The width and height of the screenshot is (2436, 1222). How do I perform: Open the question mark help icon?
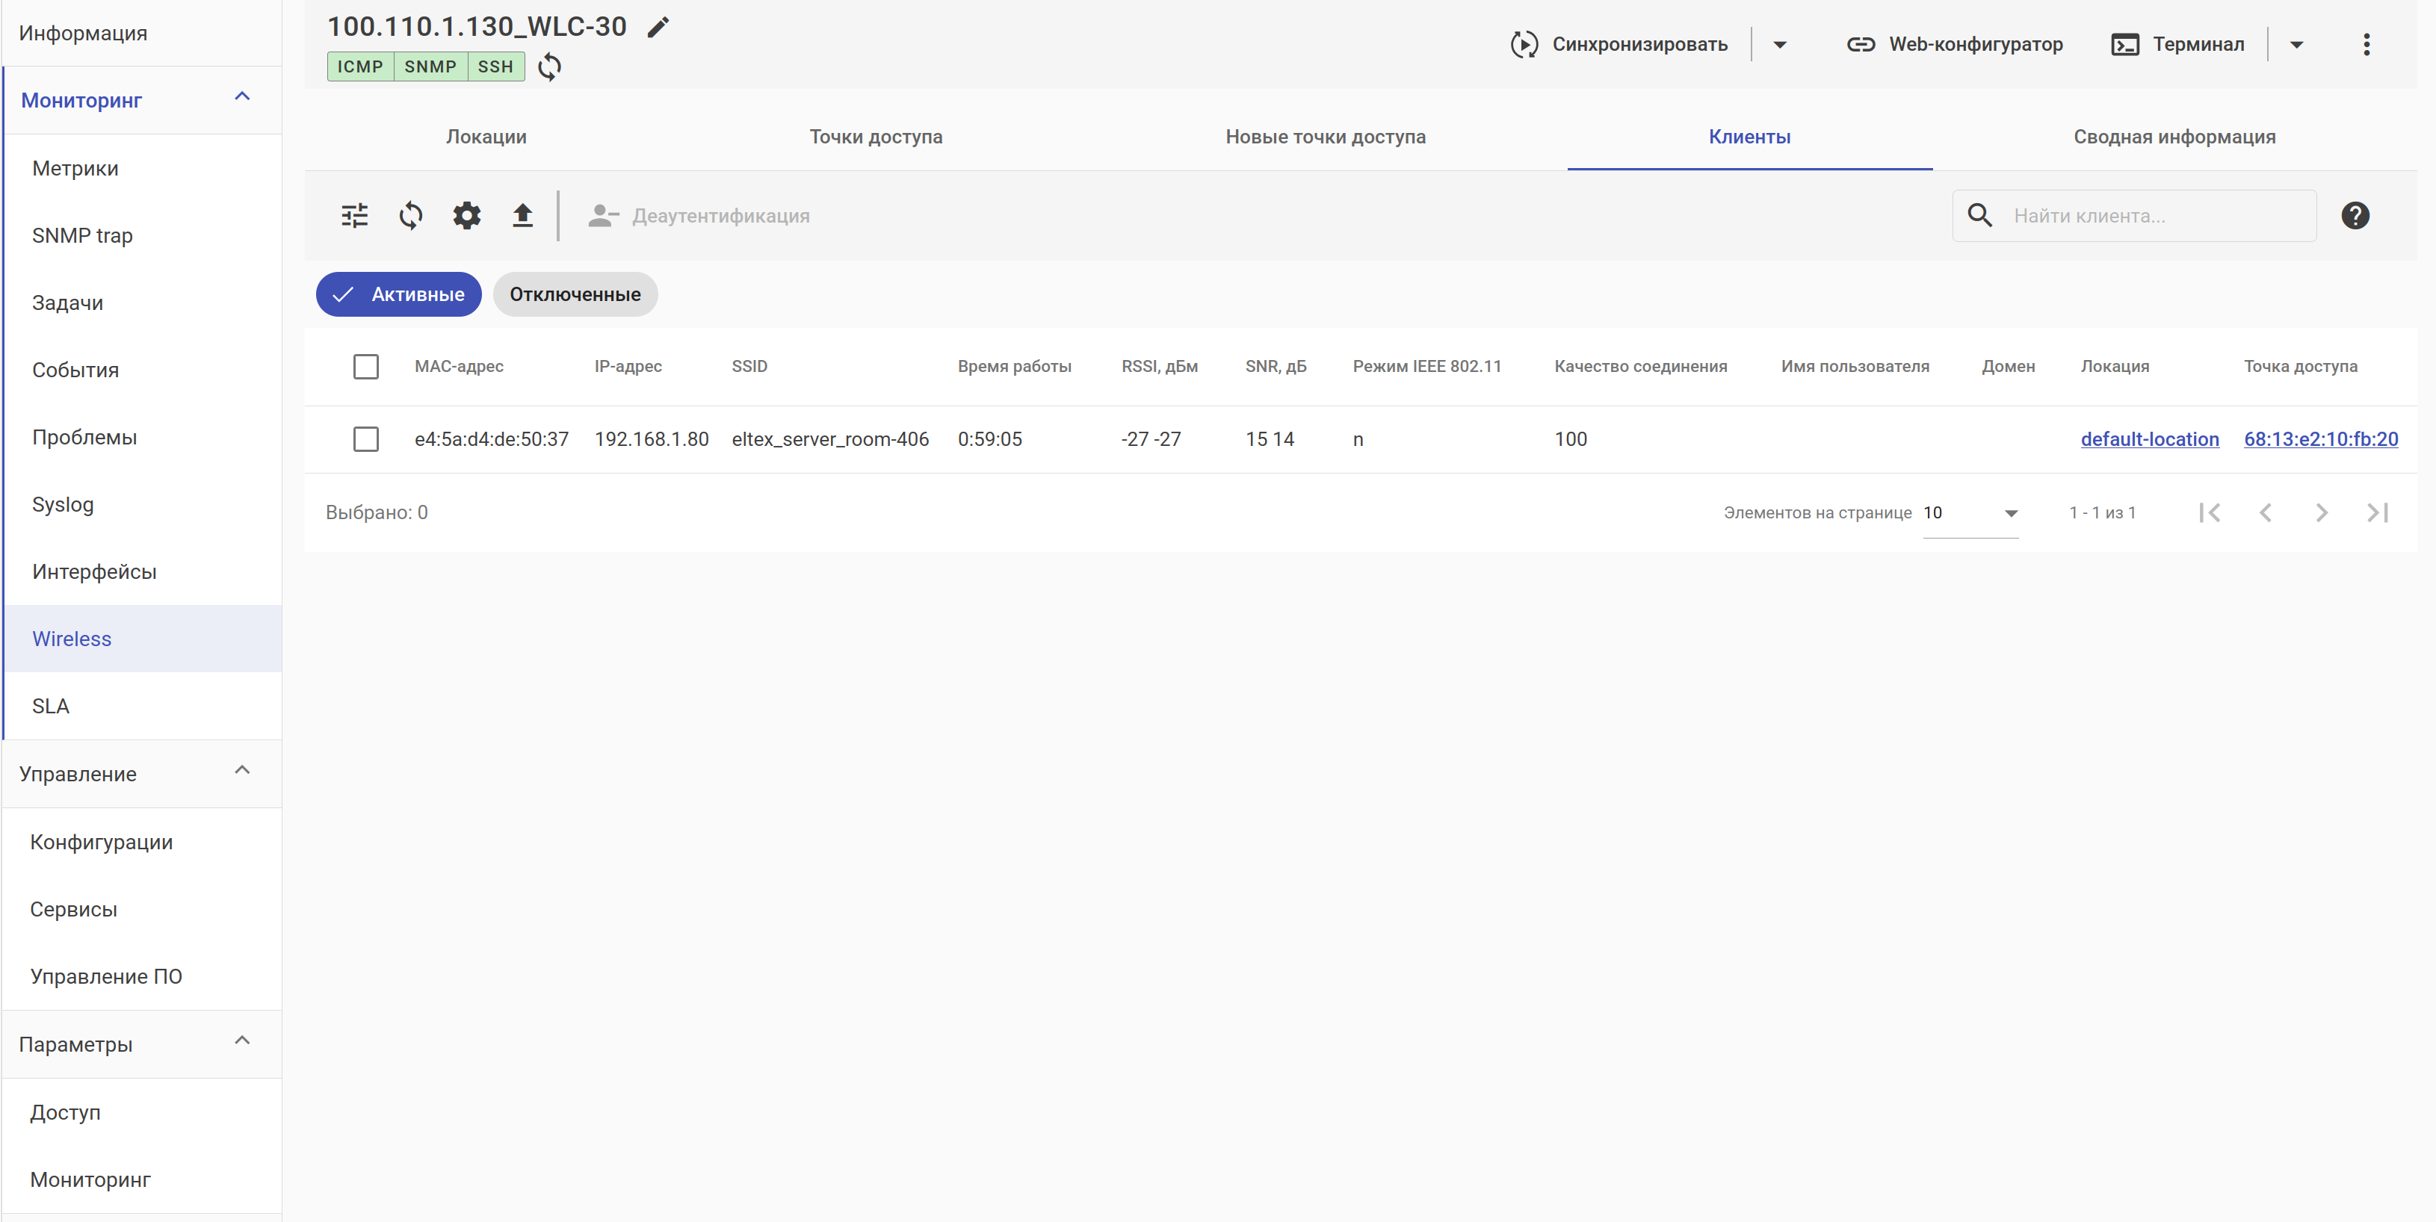tap(2354, 217)
